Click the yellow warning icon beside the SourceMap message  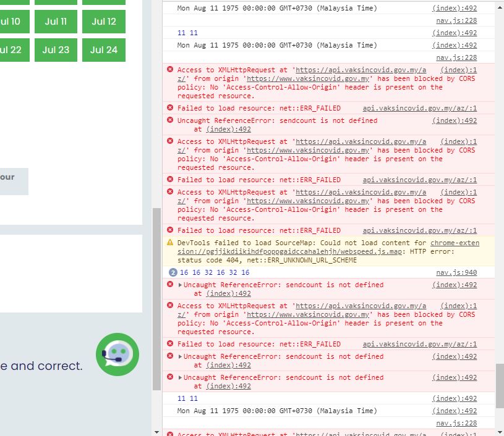click(170, 243)
